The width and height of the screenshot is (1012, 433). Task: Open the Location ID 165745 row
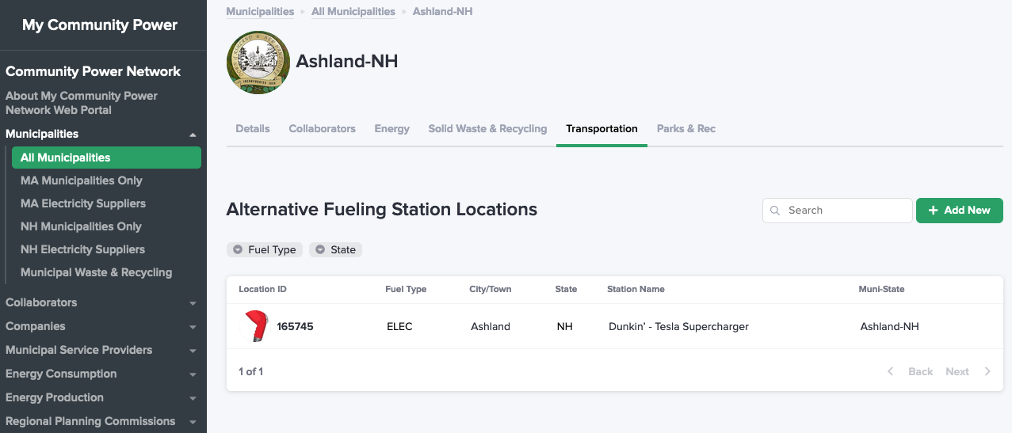[x=615, y=326]
